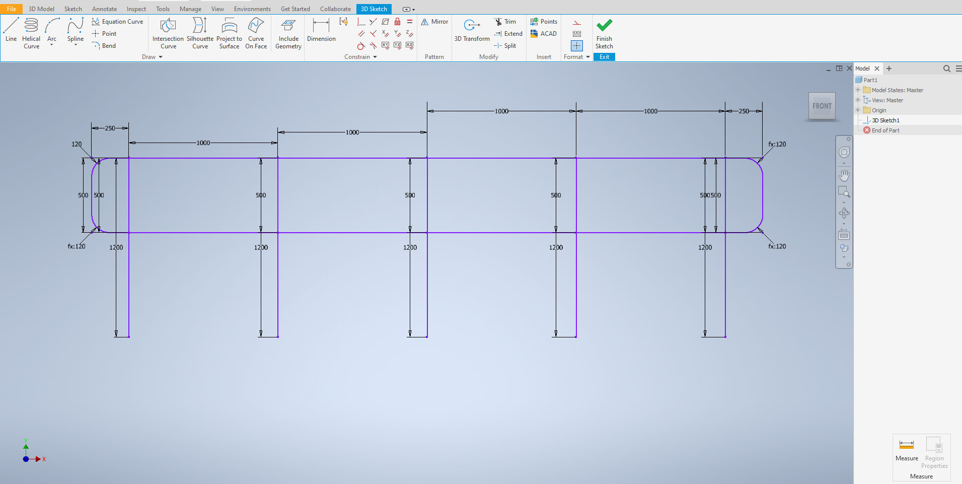This screenshot has height=484, width=962.
Task: Select End of Part marker
Action: point(885,130)
